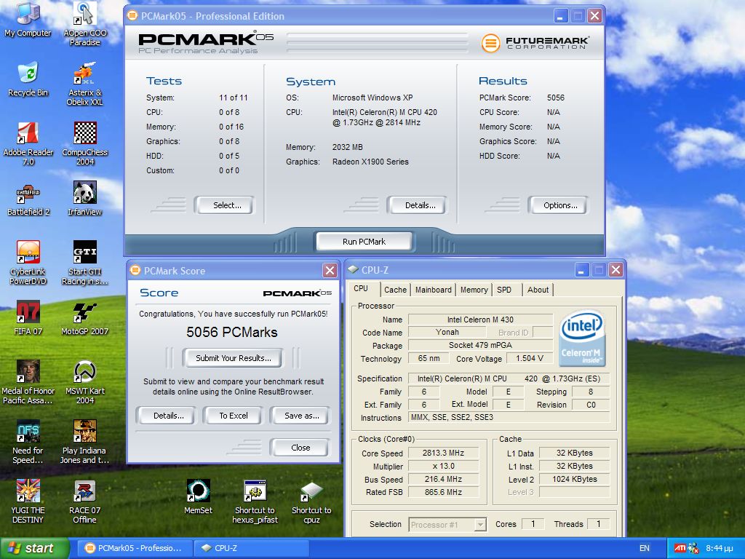Launch YUGI THE DESTINY icon
The image size is (745, 559).
coord(28,501)
